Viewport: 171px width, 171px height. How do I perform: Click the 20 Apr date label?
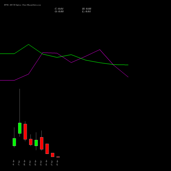tap(25, 163)
